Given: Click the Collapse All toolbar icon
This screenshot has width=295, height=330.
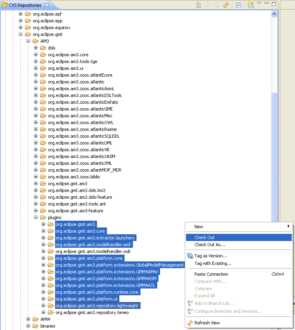Looking at the screenshot, I should [239, 5].
